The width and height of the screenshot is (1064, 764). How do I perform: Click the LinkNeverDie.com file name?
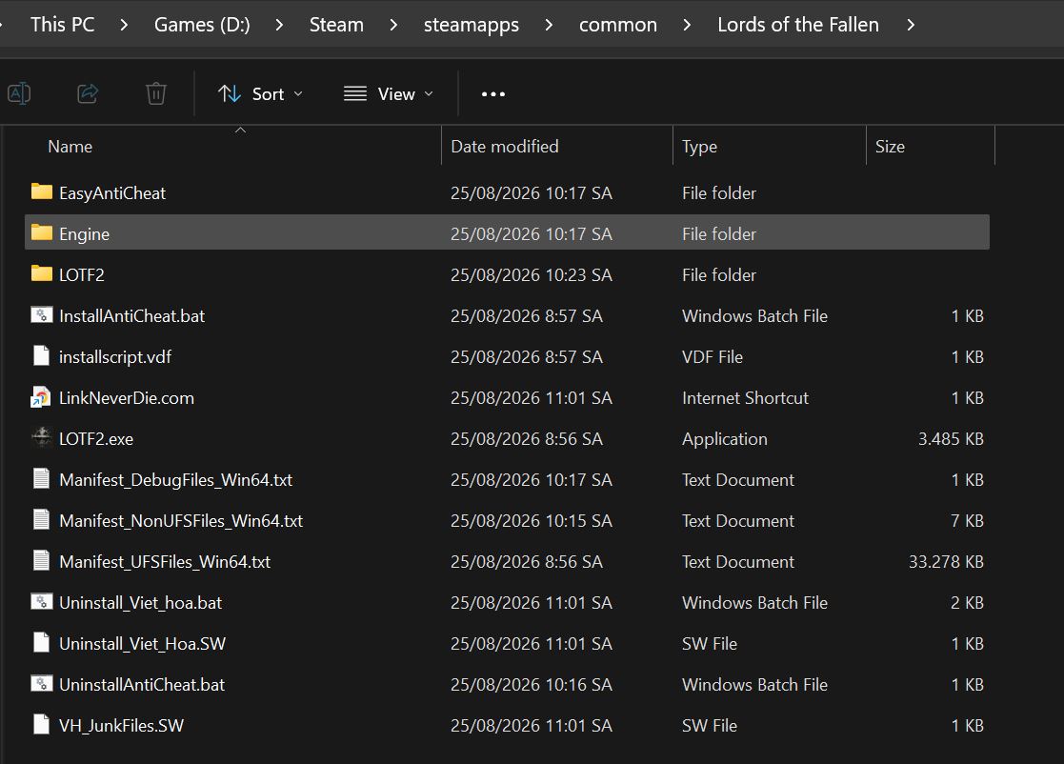pyautogui.click(x=127, y=397)
